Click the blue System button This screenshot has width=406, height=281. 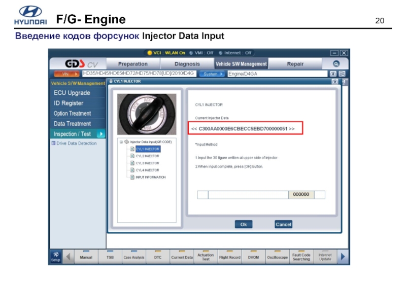tap(212, 74)
